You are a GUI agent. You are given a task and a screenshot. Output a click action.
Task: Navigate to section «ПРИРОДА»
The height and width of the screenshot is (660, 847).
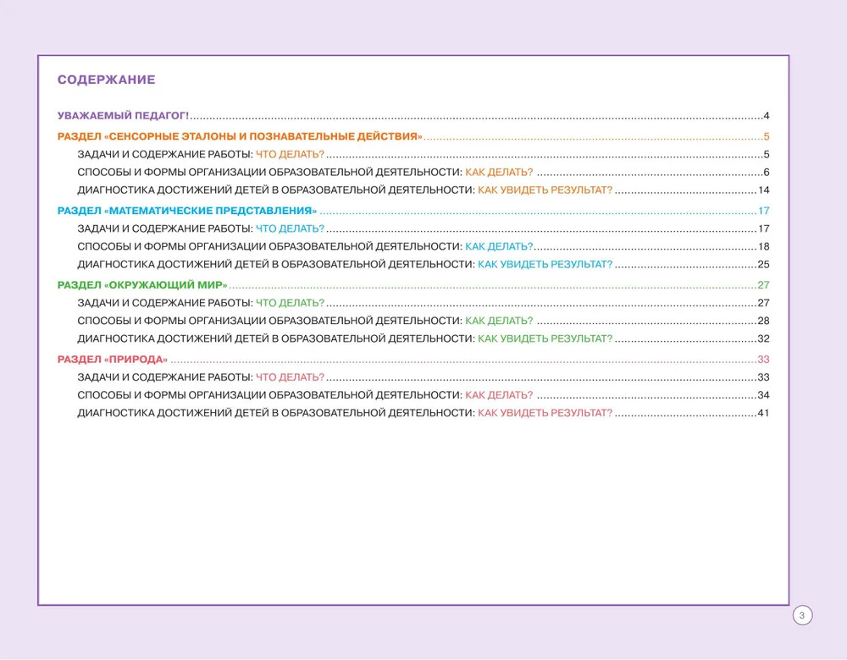click(113, 359)
